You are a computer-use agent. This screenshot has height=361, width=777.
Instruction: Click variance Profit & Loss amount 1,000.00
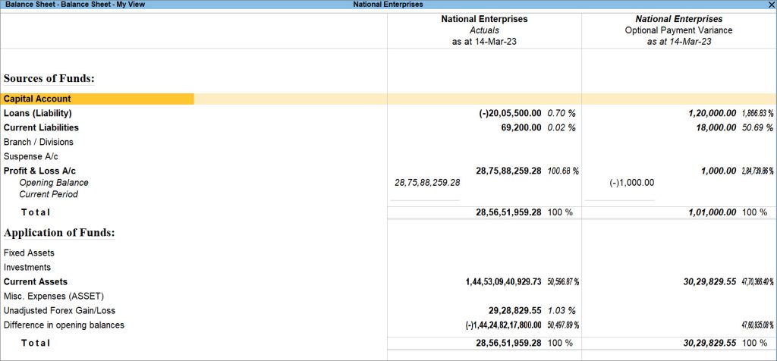(718, 171)
